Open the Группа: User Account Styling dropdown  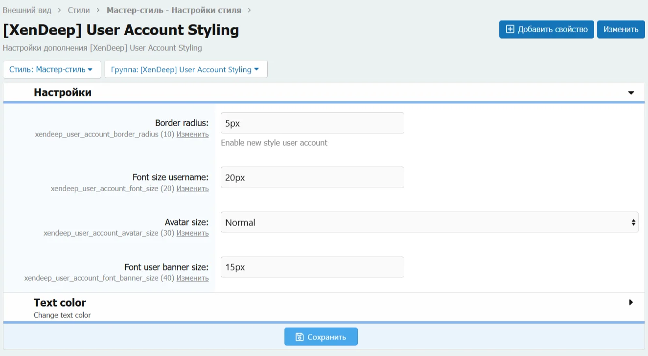point(185,69)
